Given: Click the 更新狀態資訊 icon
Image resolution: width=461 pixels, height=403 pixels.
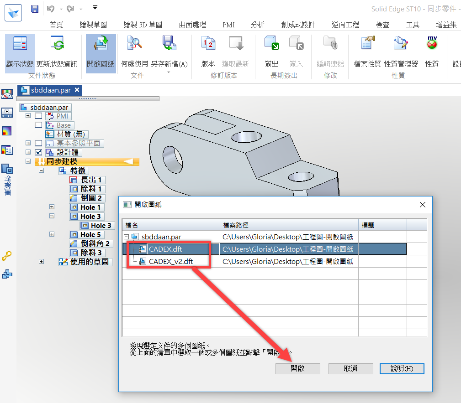Looking at the screenshot, I should click(x=57, y=43).
